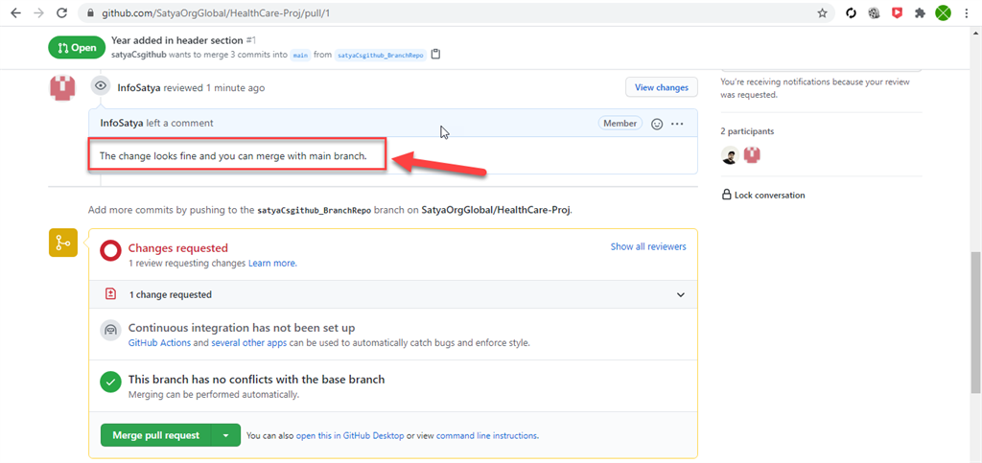Open the command line instructions link

486,435
